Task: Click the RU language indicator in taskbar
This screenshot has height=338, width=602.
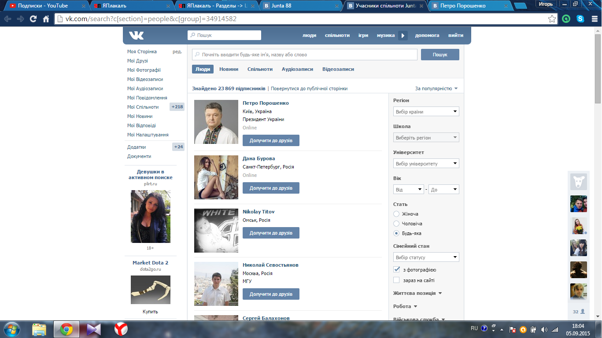Action: click(x=474, y=328)
